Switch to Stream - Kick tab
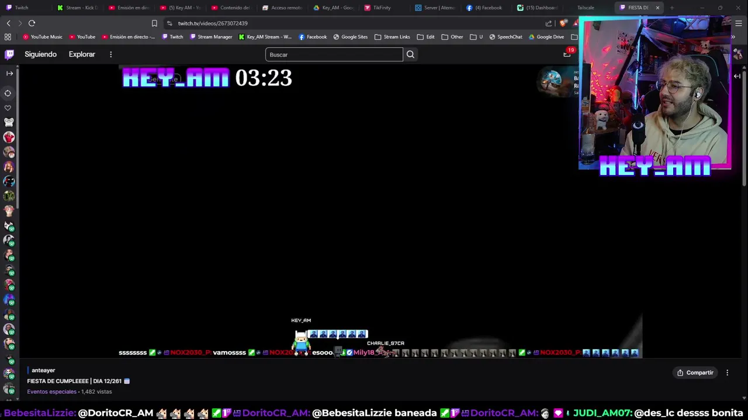The width and height of the screenshot is (748, 420). click(x=77, y=8)
